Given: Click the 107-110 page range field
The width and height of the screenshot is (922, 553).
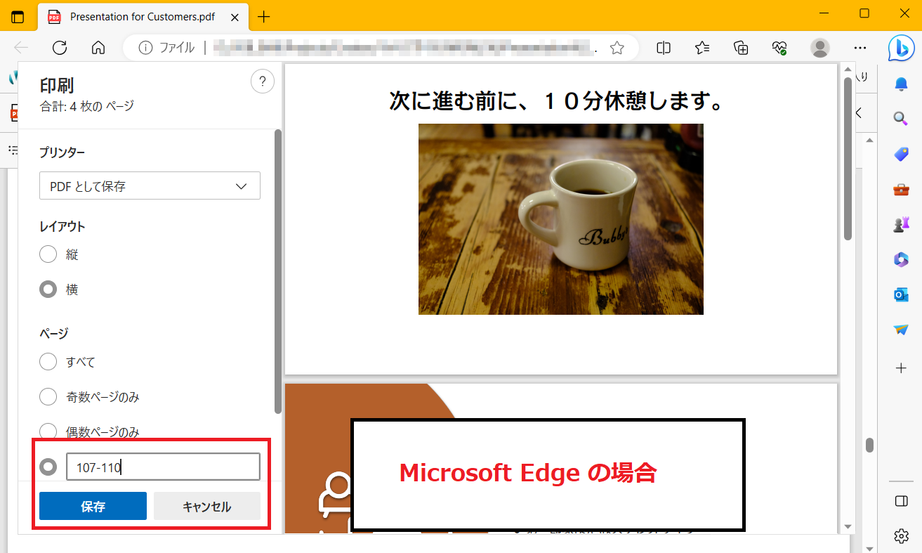Looking at the screenshot, I should coord(163,467).
